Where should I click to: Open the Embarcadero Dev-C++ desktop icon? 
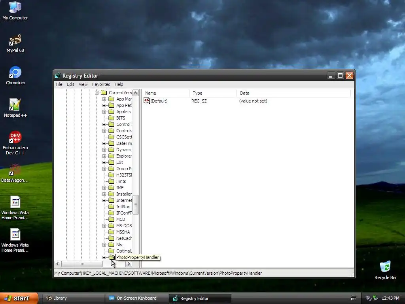[x=15, y=137]
